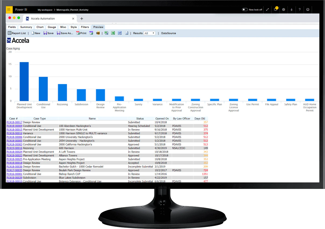This screenshot has height=229, width=325.
Task: Open the Print dialog
Action: click(81, 33)
